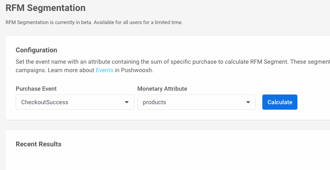Click the blank space right of Calculate
The height and width of the screenshot is (170, 330).
coord(313,103)
